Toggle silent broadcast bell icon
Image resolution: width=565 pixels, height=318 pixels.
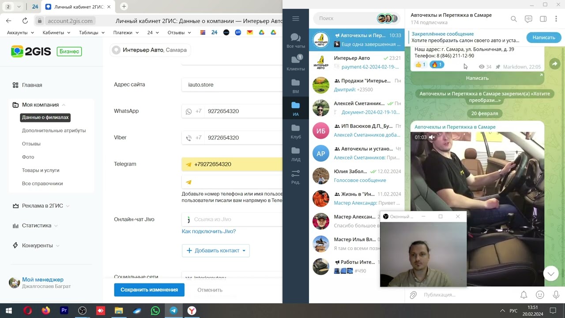524,295
